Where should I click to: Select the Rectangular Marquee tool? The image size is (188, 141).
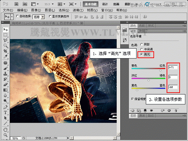pos(5,35)
